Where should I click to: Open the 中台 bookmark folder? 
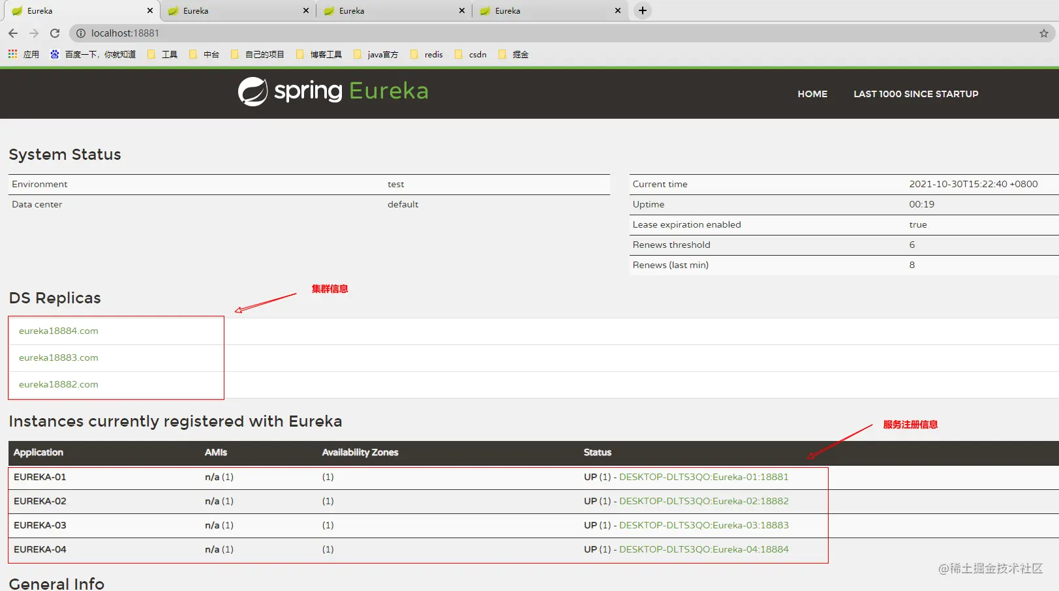[x=204, y=54]
